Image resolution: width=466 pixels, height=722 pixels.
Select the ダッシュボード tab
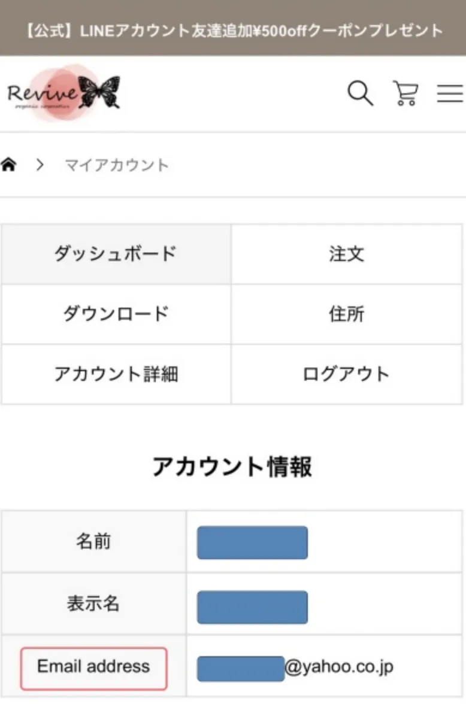click(x=116, y=254)
